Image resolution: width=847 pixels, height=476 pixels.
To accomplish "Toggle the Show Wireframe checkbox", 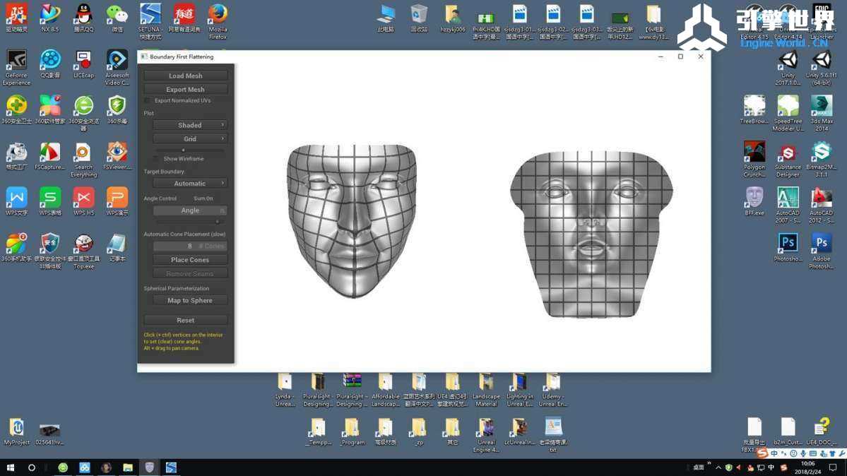I will pos(156,159).
